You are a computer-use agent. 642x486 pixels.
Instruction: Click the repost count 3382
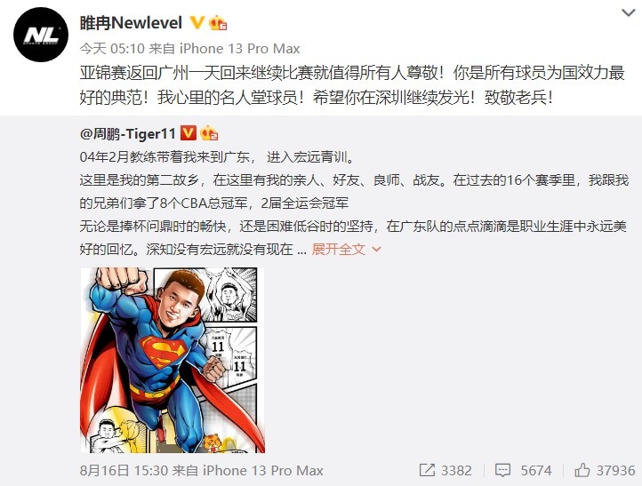click(456, 471)
